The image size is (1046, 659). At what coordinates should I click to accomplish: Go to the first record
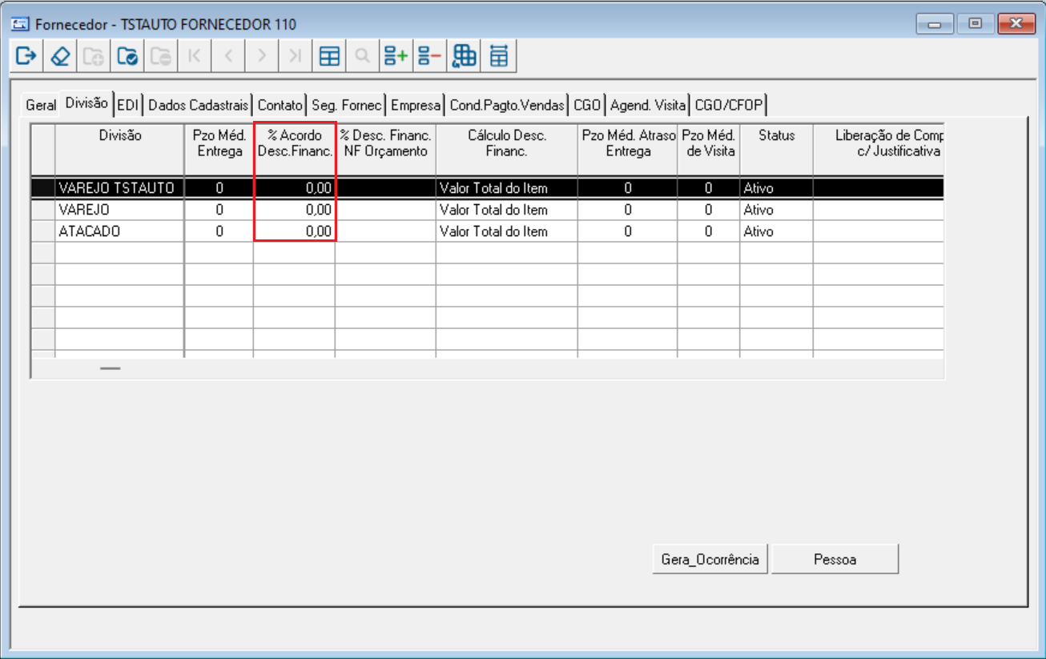pyautogui.click(x=195, y=56)
